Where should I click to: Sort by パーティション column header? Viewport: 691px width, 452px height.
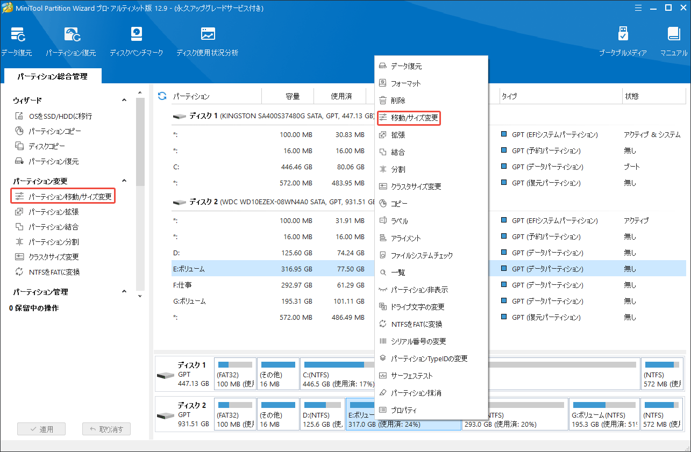[x=216, y=96]
